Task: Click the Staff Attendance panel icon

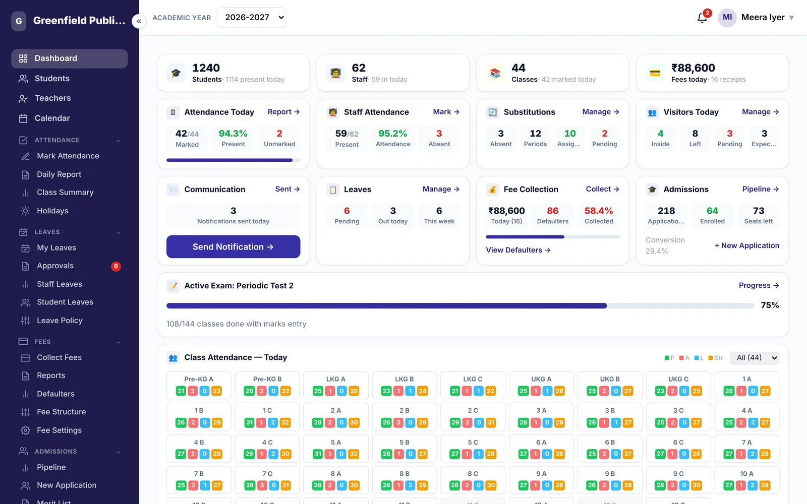Action: pos(333,112)
